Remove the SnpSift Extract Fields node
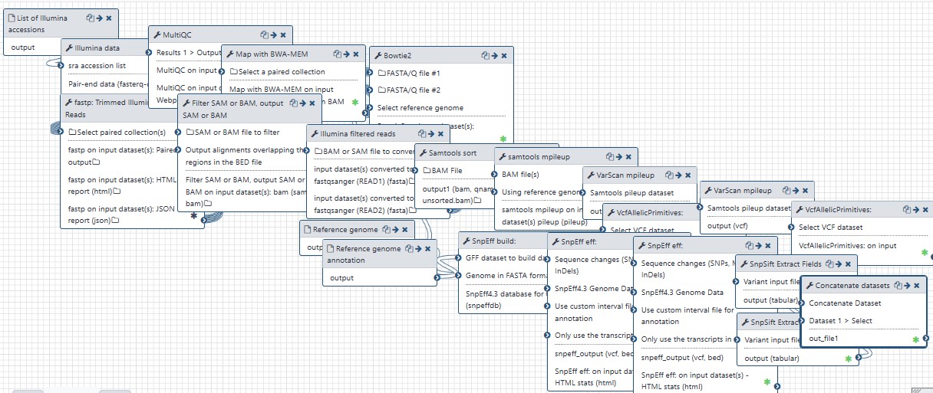This screenshot has height=393, width=933. tap(849, 264)
